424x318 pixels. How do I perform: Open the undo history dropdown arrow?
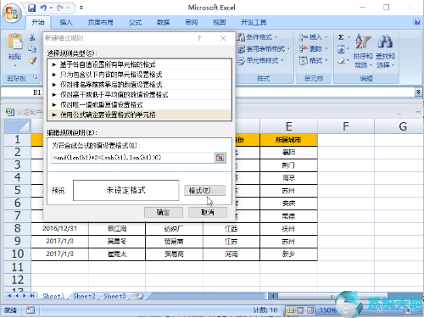[51, 8]
